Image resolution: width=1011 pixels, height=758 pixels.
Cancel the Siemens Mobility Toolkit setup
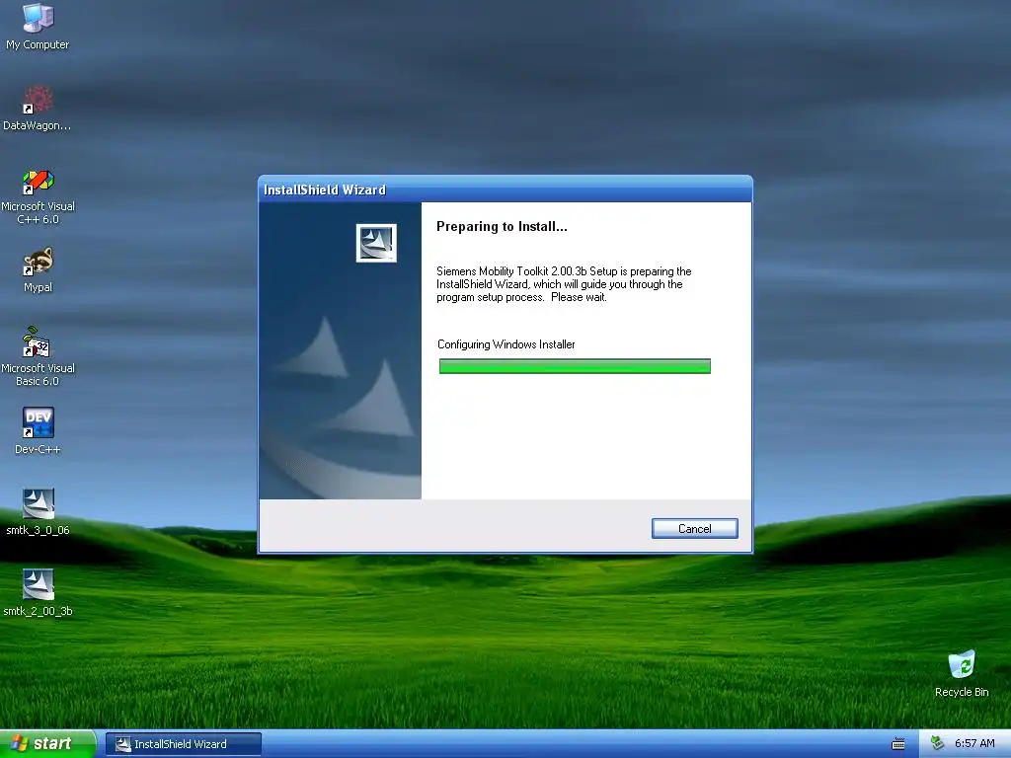point(694,529)
